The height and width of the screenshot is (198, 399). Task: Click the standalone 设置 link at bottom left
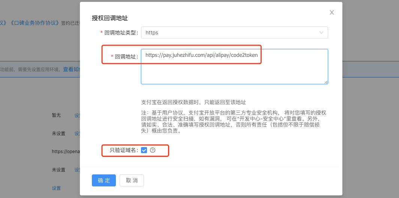click(x=56, y=188)
